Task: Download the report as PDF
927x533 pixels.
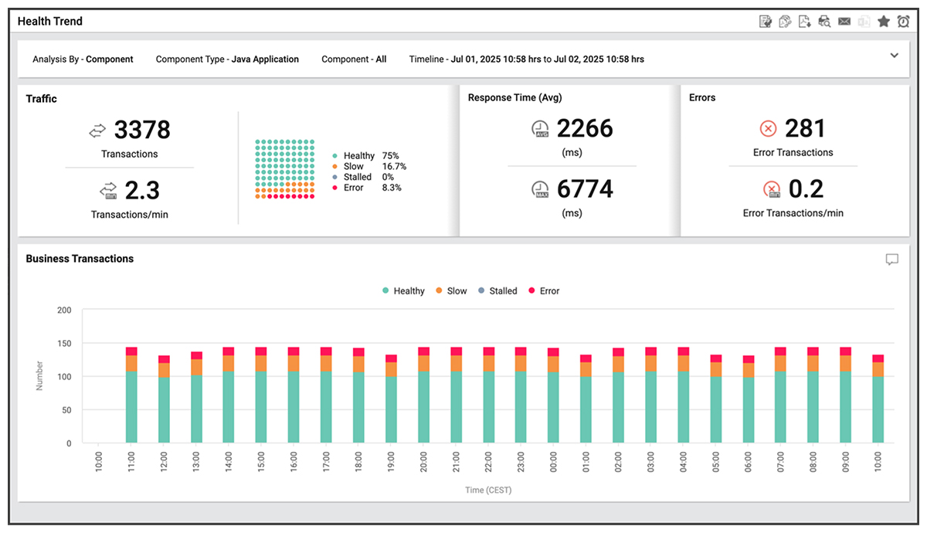Action: click(804, 22)
